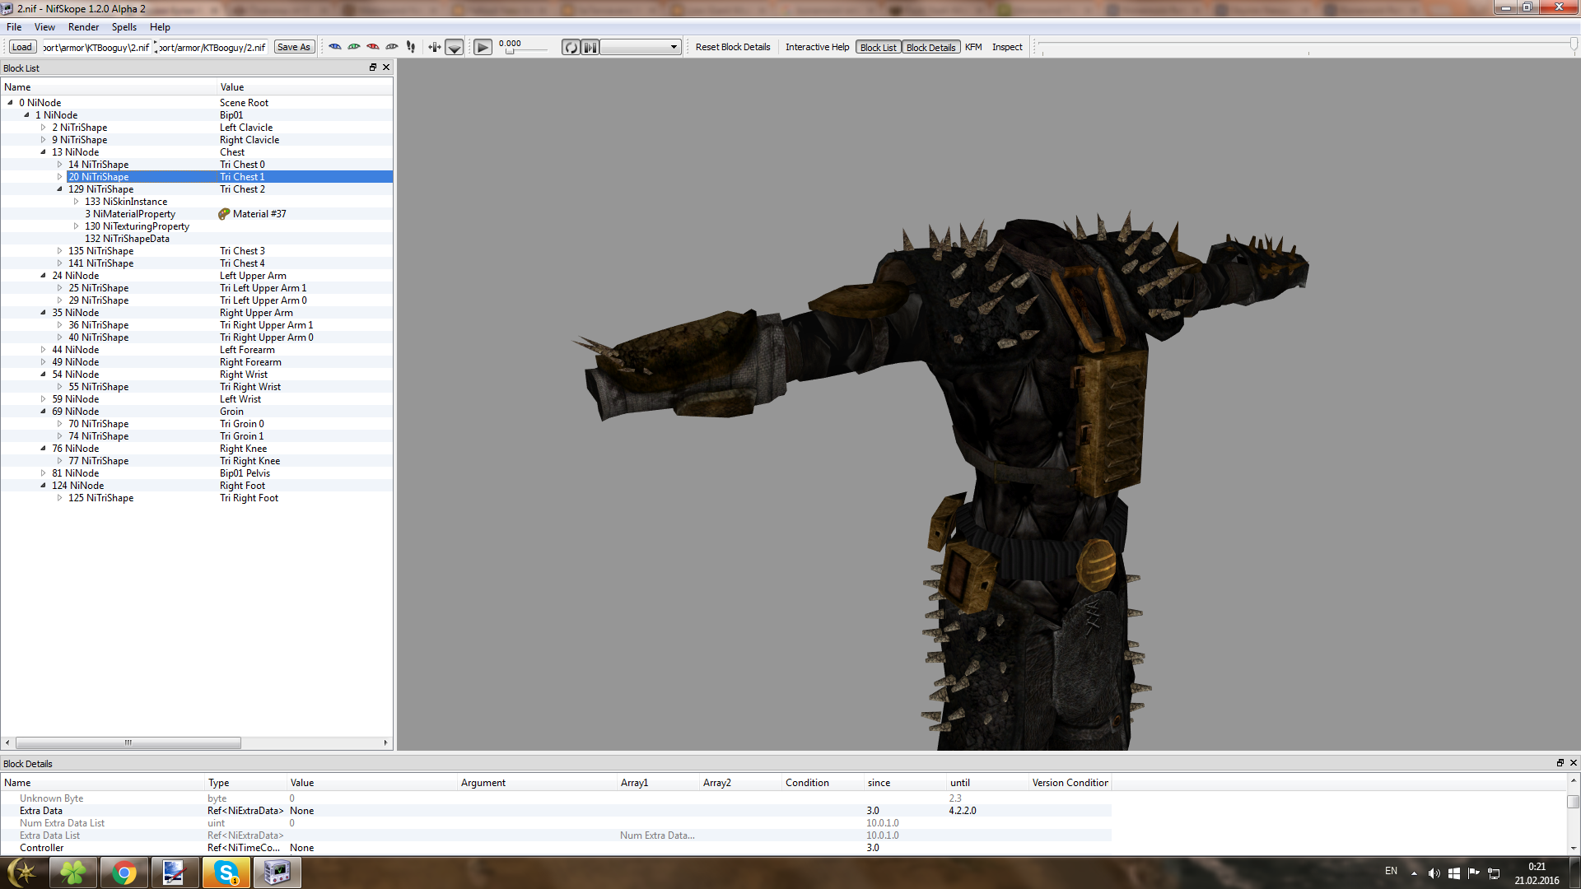
Task: Click the save file path input field
Action: click(213, 47)
